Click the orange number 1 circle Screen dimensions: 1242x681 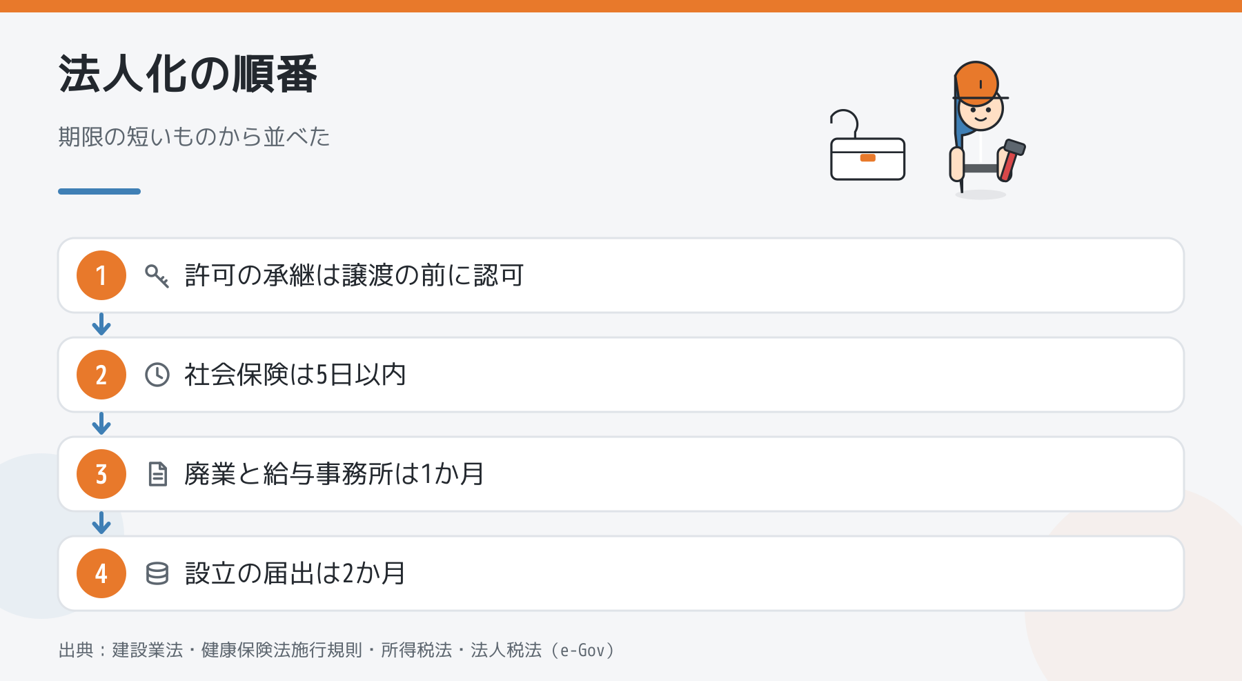[101, 275]
